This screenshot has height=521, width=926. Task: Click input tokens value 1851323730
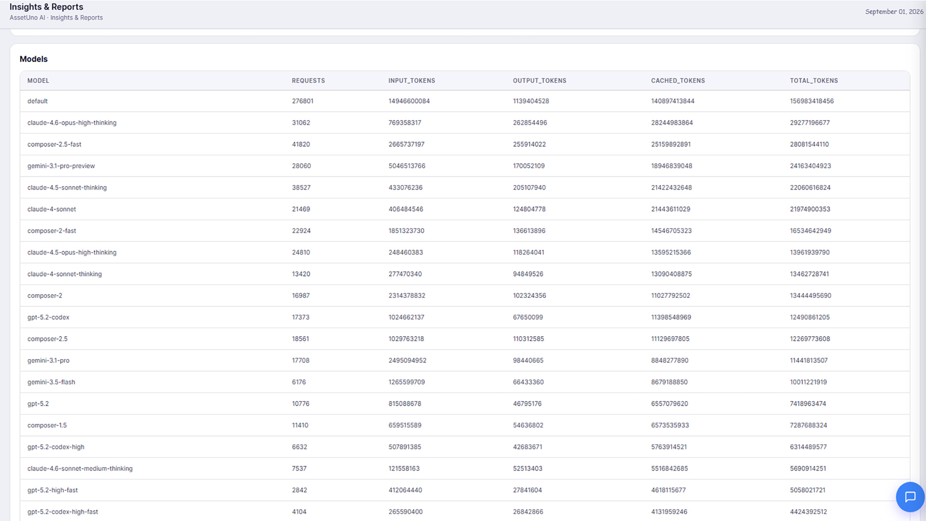pyautogui.click(x=407, y=231)
